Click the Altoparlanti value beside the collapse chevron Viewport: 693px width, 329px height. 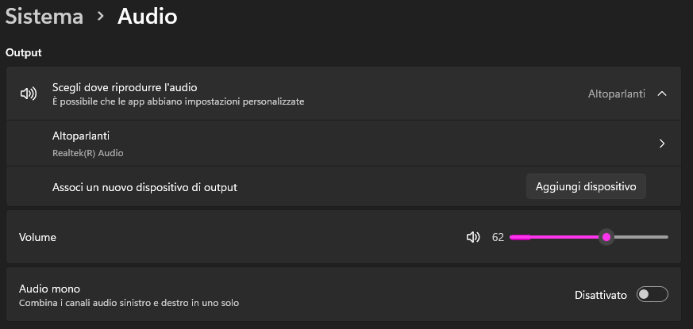coord(617,94)
